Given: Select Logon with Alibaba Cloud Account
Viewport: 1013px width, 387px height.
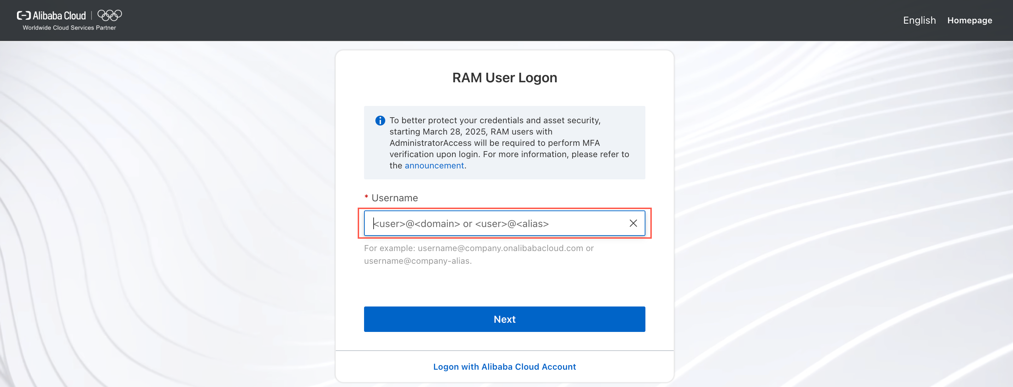Looking at the screenshot, I should 504,366.
